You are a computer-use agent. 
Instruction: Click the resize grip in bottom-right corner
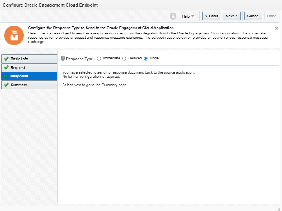[x=279, y=209]
